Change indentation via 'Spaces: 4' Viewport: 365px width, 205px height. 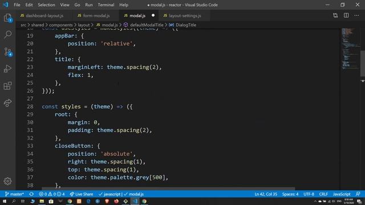point(290,194)
